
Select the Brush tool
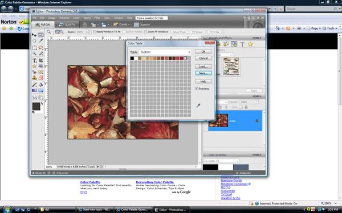coord(34,85)
